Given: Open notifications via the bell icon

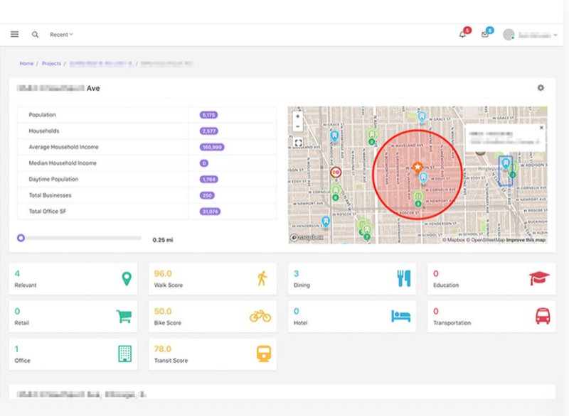Looking at the screenshot, I should click(x=464, y=33).
